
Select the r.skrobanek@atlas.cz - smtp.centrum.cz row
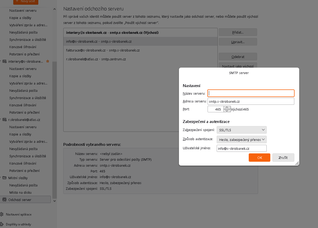click(140, 59)
